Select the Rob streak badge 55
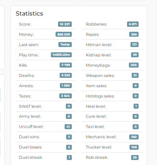The image size is (157, 165). click(135, 158)
